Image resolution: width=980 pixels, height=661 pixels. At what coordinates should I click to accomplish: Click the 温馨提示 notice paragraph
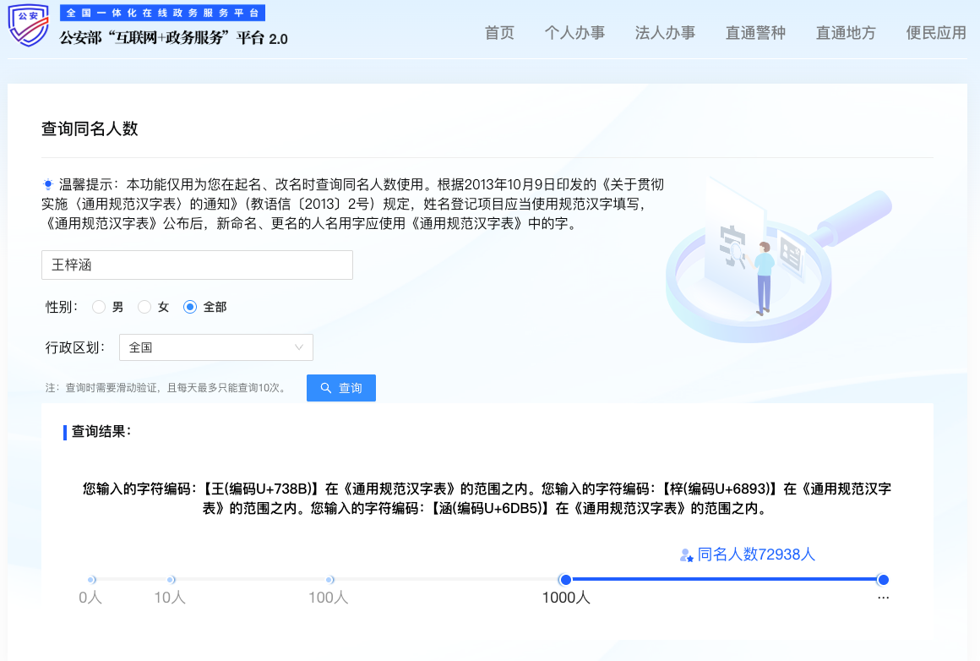[353, 204]
